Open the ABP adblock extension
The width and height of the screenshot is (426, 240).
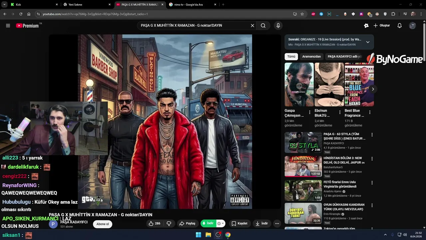313,14
